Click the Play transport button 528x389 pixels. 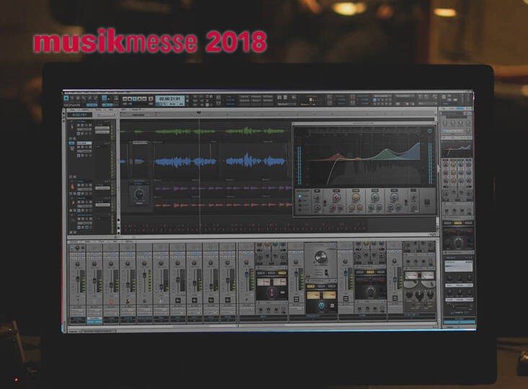coord(135,99)
